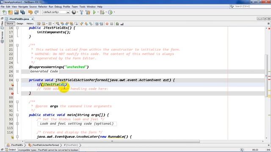Viewport: 271px width, 152px height.
Task: Click the Comment editor toolbar icon
Action: click(x=117, y=24)
